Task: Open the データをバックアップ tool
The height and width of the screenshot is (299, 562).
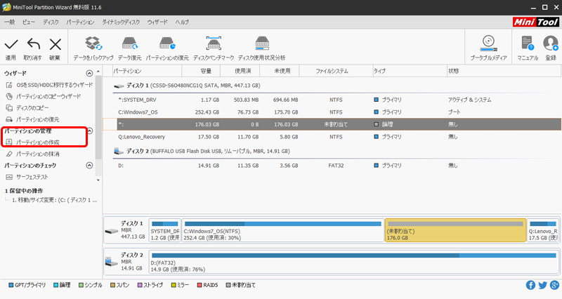Action: 93,48
